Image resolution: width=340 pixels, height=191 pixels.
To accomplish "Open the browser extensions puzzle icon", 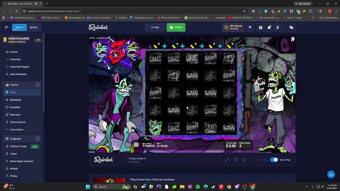I will pos(311,11).
